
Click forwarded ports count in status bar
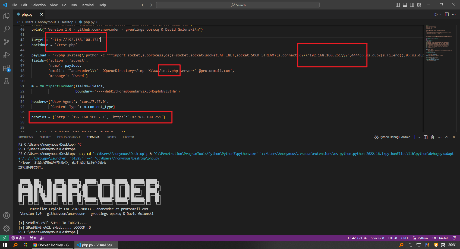coord(33,238)
